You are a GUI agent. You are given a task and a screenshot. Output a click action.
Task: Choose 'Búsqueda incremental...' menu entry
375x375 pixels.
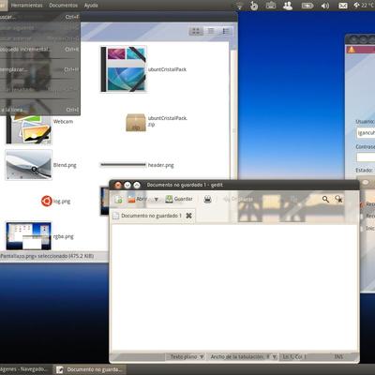(x=39, y=49)
